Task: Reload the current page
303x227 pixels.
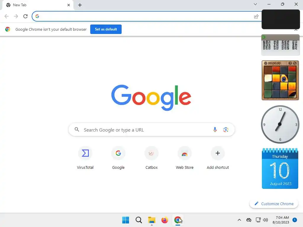Action: click(x=25, y=16)
